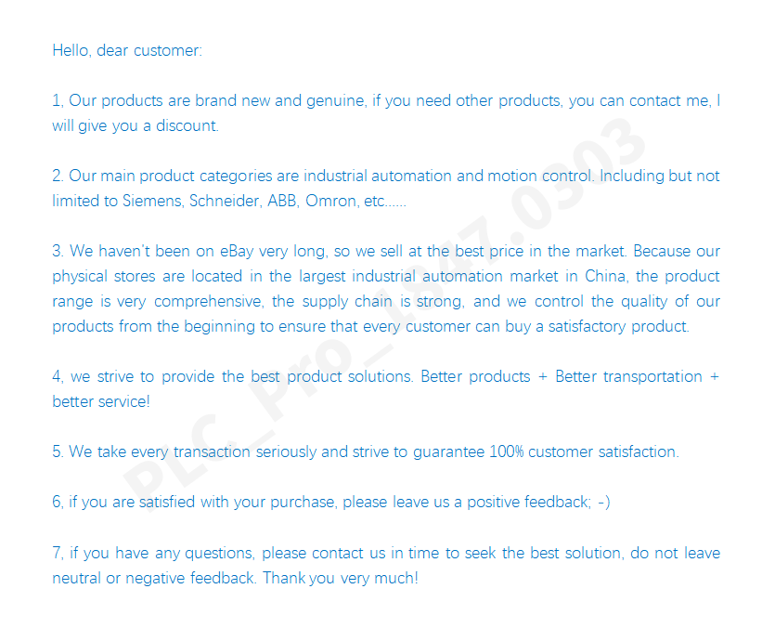
Task: Click the brand name "Siemens"
Action: (153, 201)
